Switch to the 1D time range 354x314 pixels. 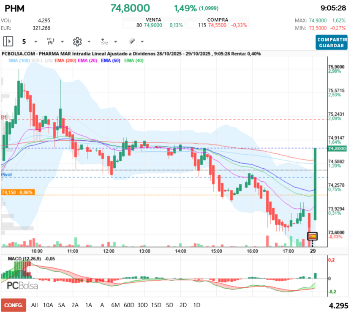(196, 305)
